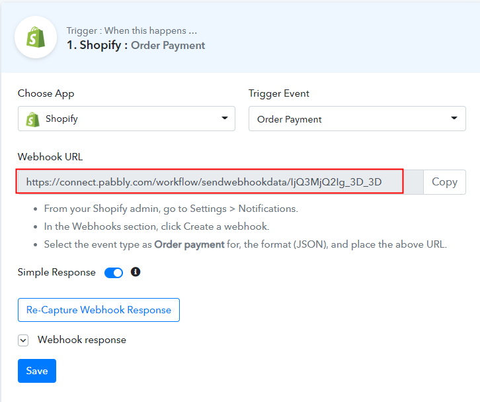The height and width of the screenshot is (402, 480).
Task: Click the 'Webhook response' label
Action: (82, 340)
